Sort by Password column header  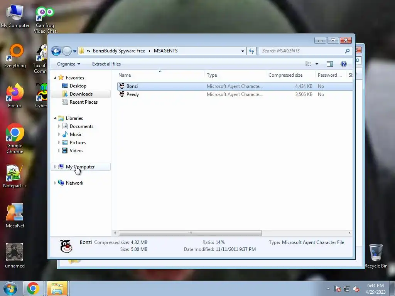[331, 75]
